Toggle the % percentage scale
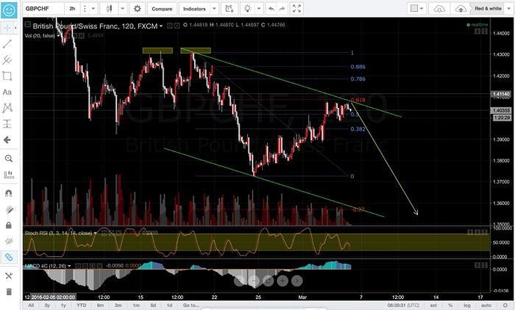This screenshot has width=515, height=310. [x=450, y=306]
